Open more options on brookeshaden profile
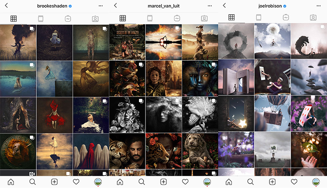The width and height of the screenshot is (327, 193). [x=101, y=6]
